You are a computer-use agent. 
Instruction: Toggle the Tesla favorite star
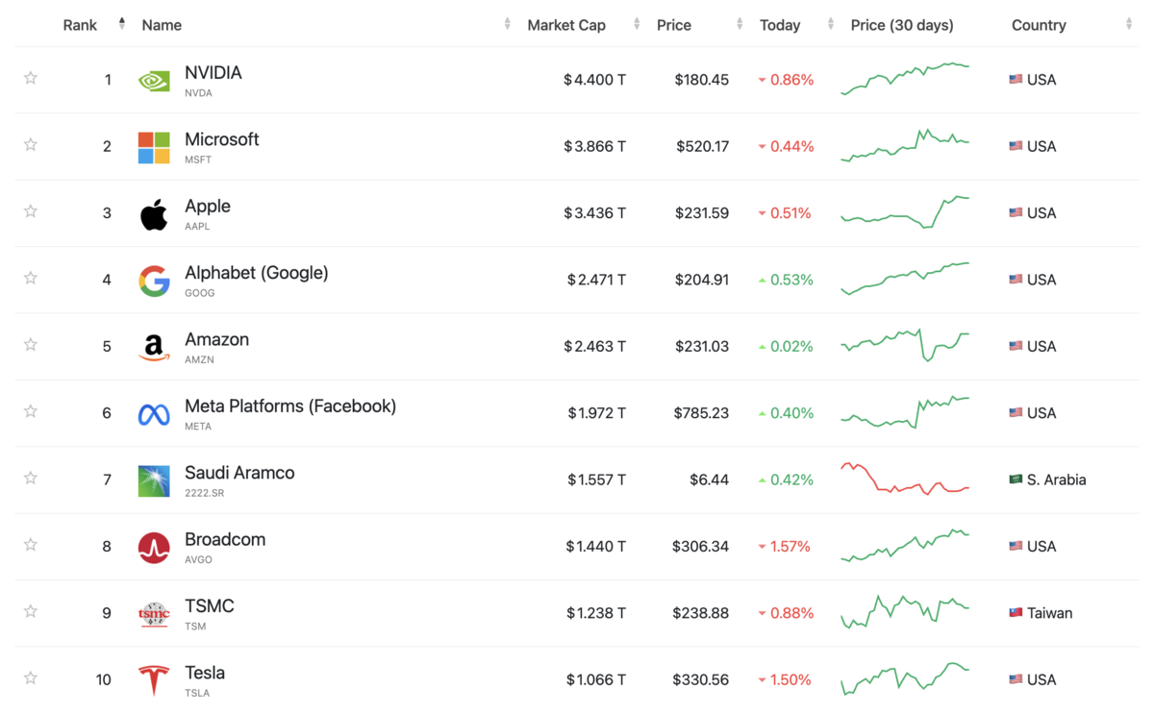click(x=31, y=678)
